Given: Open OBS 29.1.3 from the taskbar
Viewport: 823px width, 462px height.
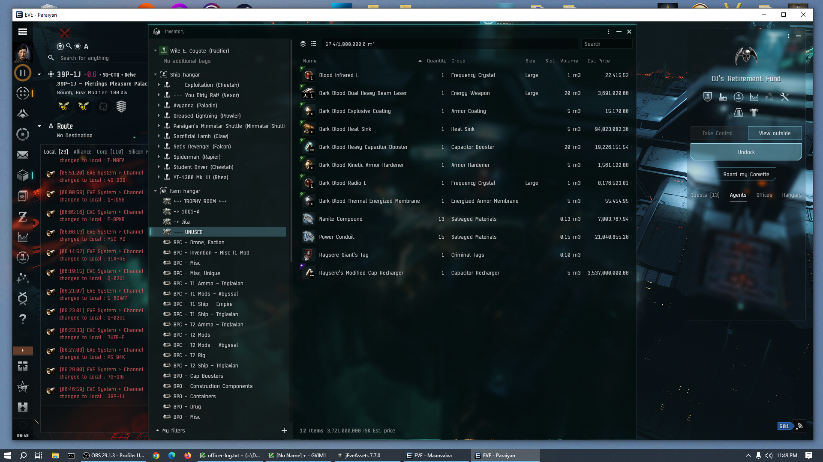Looking at the screenshot, I should tap(114, 456).
